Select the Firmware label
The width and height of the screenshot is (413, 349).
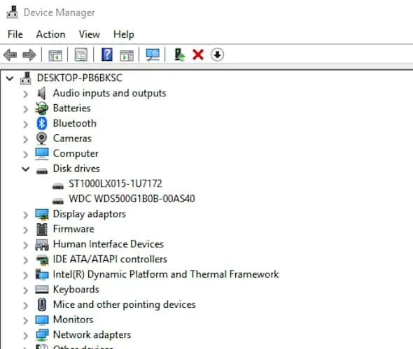(x=73, y=229)
